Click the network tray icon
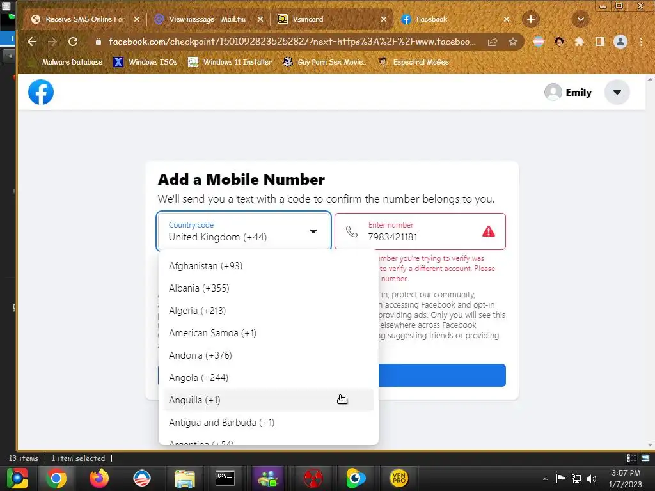655x491 pixels. coord(576,479)
